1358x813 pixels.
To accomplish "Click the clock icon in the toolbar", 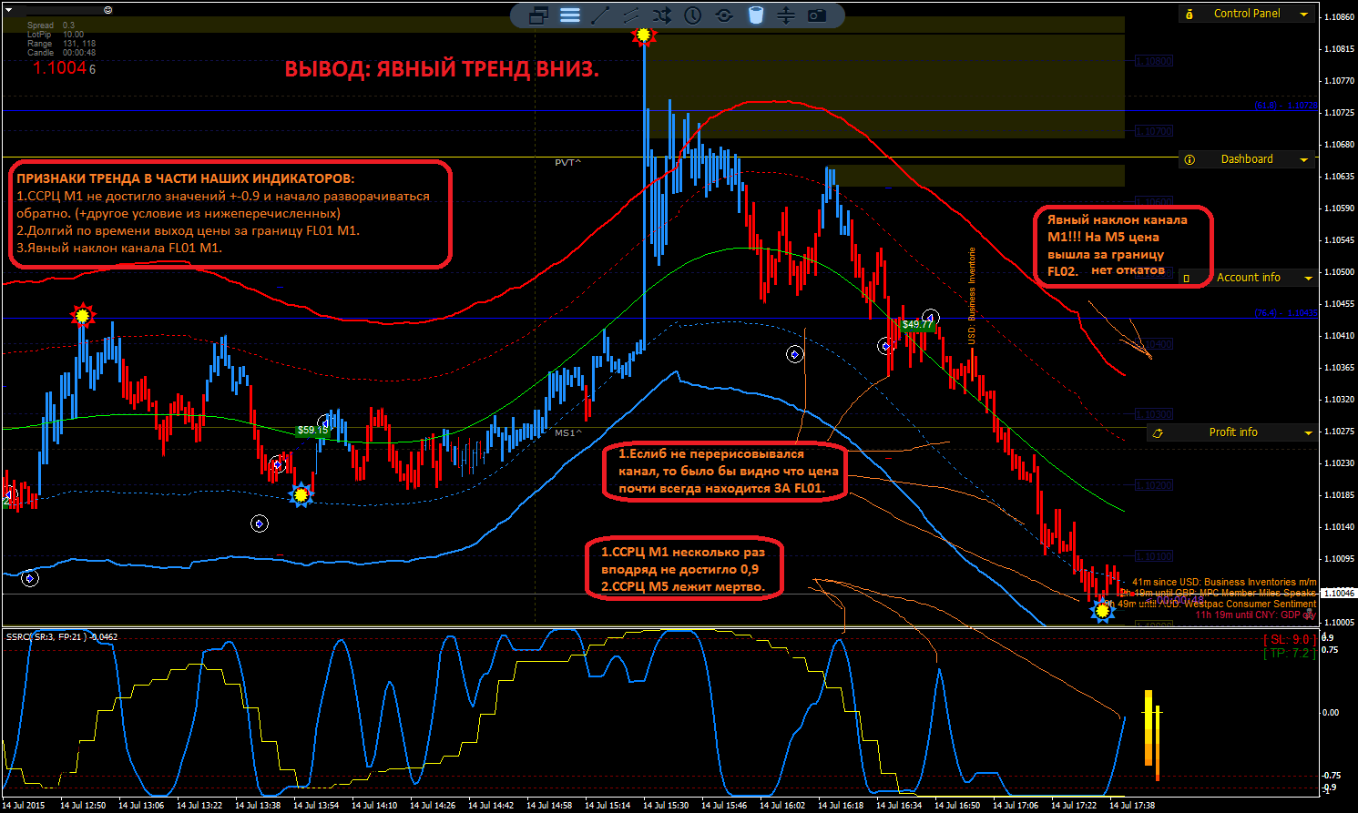I will (x=693, y=15).
